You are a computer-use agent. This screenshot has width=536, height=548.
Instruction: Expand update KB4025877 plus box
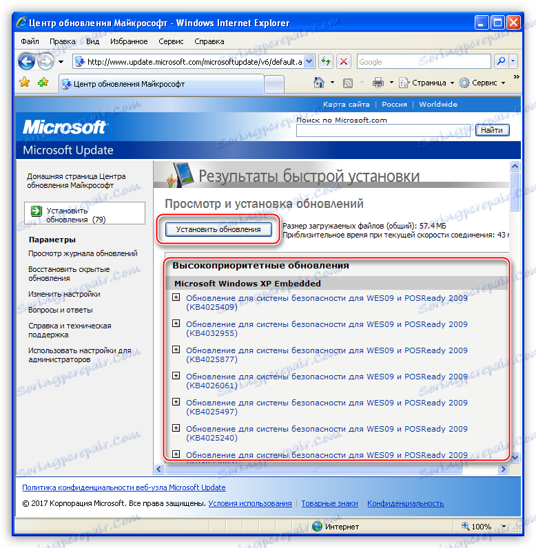coord(176,350)
